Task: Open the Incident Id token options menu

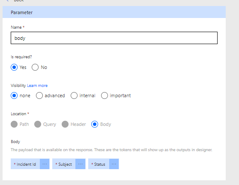Action: click(x=45, y=164)
